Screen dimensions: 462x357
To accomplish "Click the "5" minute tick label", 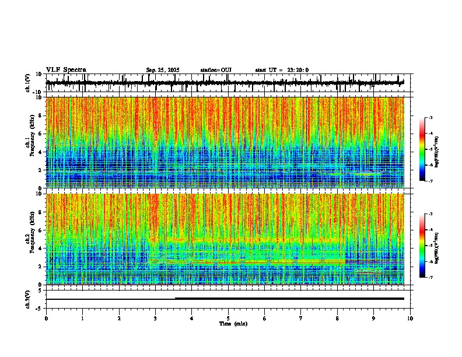I will click(x=228, y=318).
